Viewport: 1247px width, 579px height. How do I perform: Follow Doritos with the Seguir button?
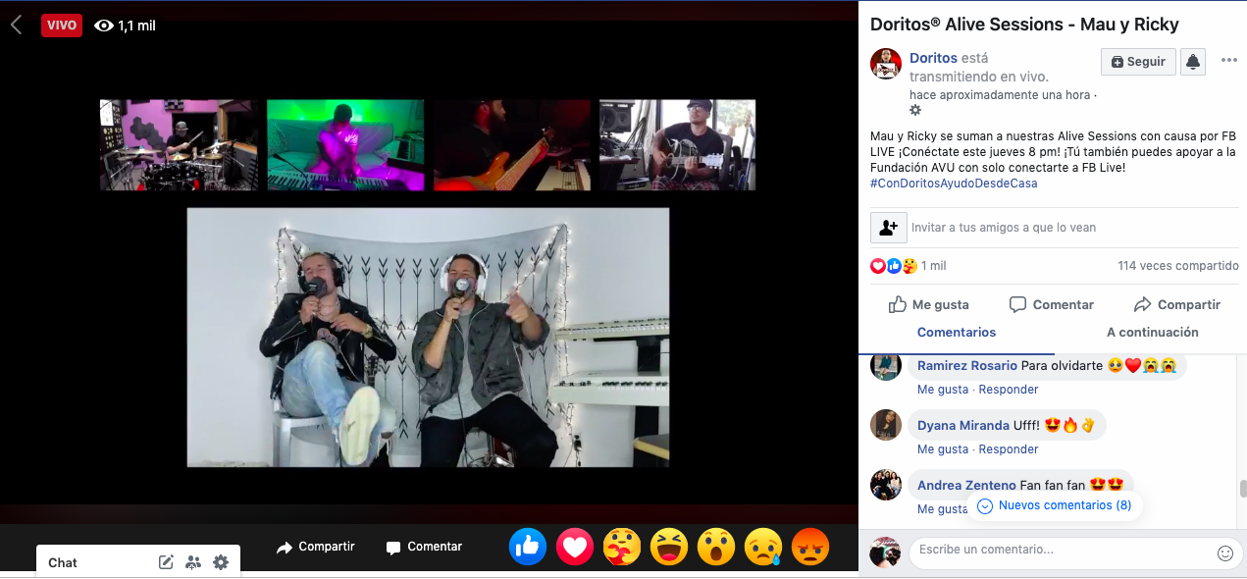coord(1137,61)
